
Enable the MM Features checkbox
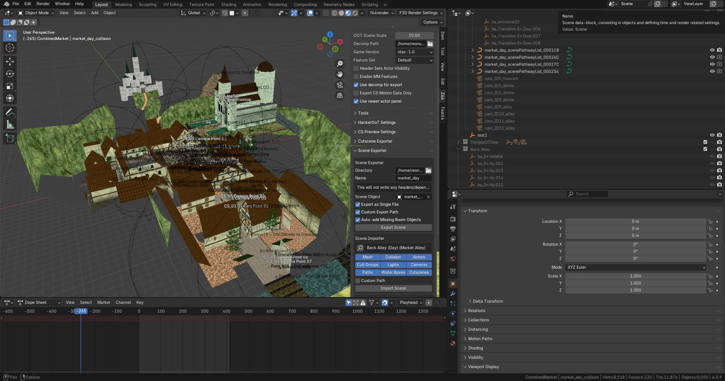356,77
